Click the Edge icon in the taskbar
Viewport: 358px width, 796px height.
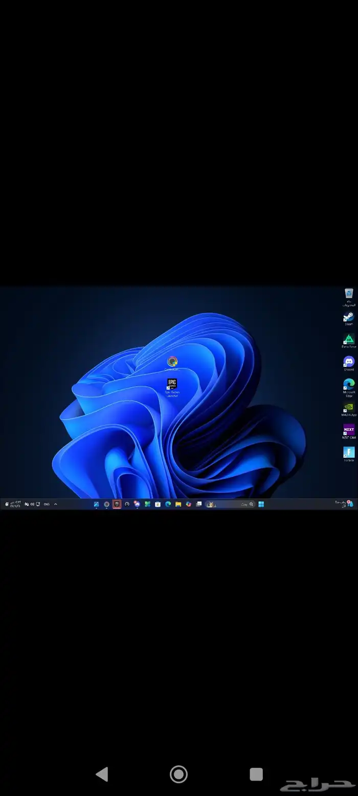pyautogui.click(x=168, y=504)
